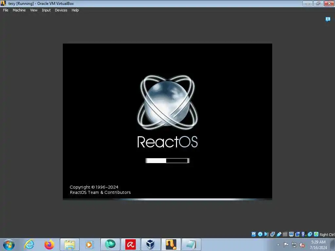
Task: Click the keyboard capture green arrow icon
Action: (316, 234)
